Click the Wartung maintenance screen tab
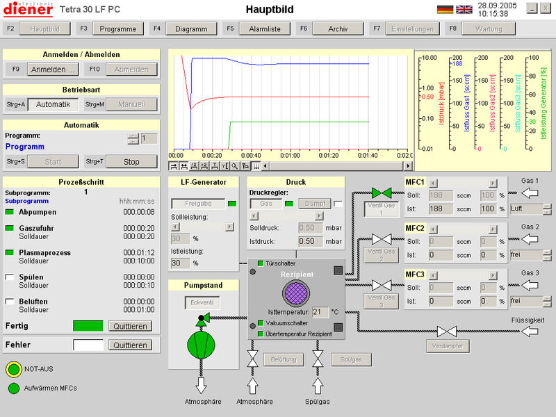Viewport: 556px width, 417px height. [489, 28]
